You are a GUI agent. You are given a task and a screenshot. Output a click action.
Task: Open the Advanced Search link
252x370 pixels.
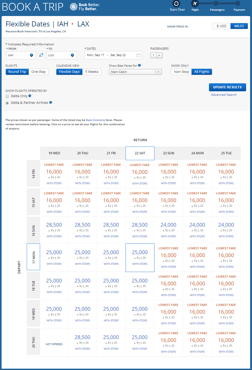tap(224, 95)
